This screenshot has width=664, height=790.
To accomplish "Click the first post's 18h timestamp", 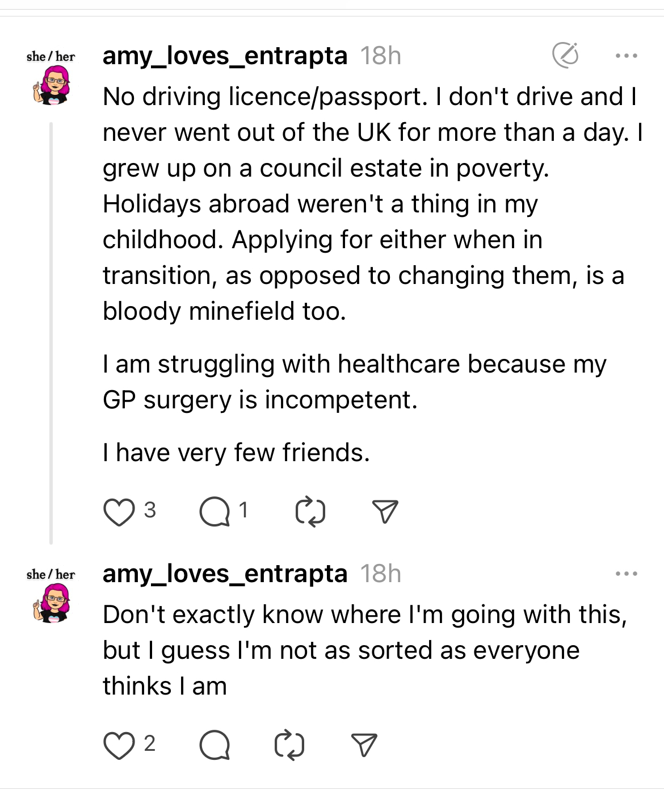I will pos(381,56).
